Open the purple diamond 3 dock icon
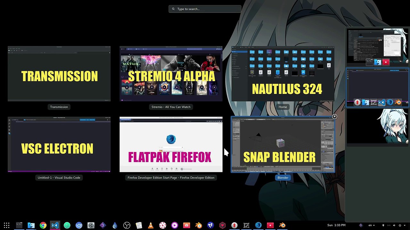This screenshot has height=230, width=410. click(103, 225)
